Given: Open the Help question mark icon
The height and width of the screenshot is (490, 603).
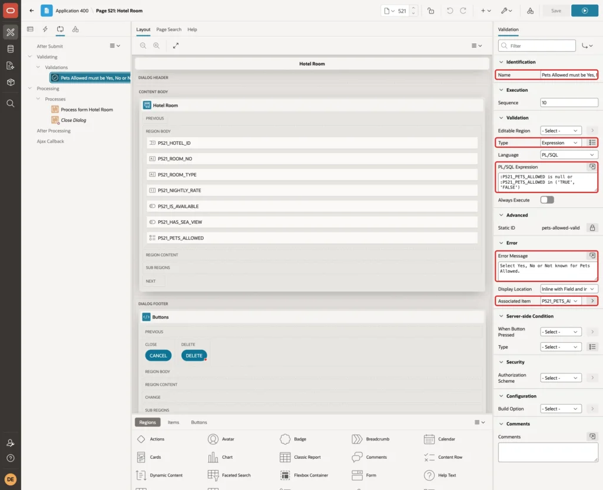Looking at the screenshot, I should coord(11,458).
